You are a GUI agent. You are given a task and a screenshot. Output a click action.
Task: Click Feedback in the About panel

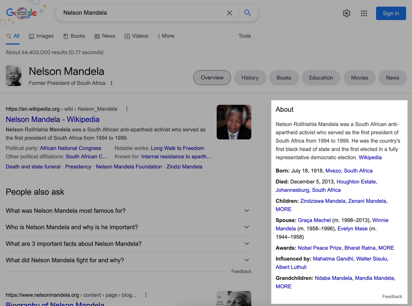point(392,296)
